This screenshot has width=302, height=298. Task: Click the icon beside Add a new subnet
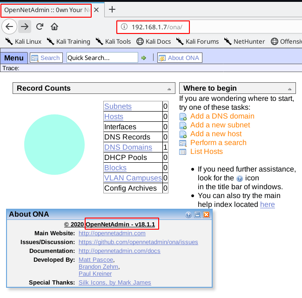183,126
